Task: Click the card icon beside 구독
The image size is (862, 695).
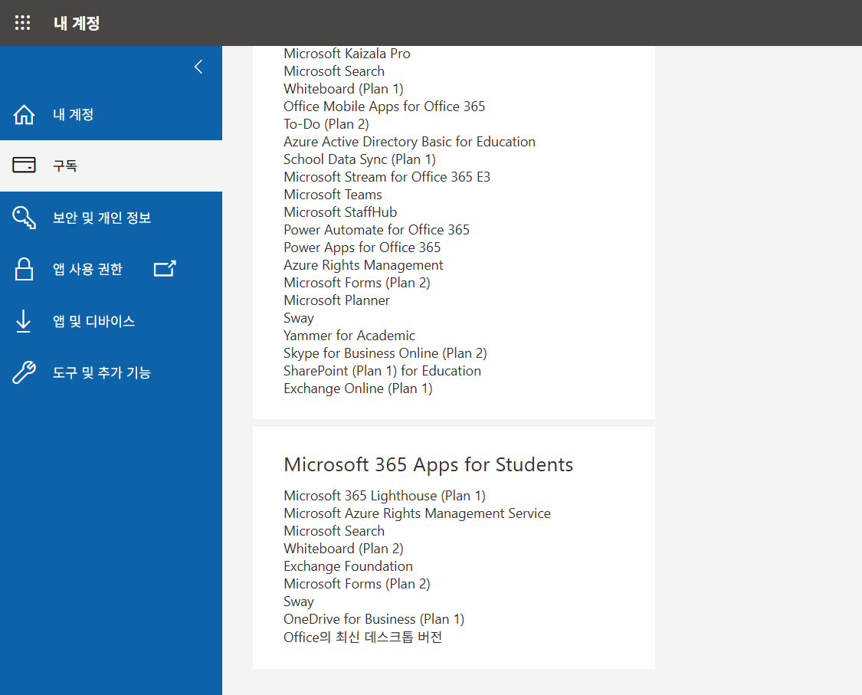Action: pos(24,165)
